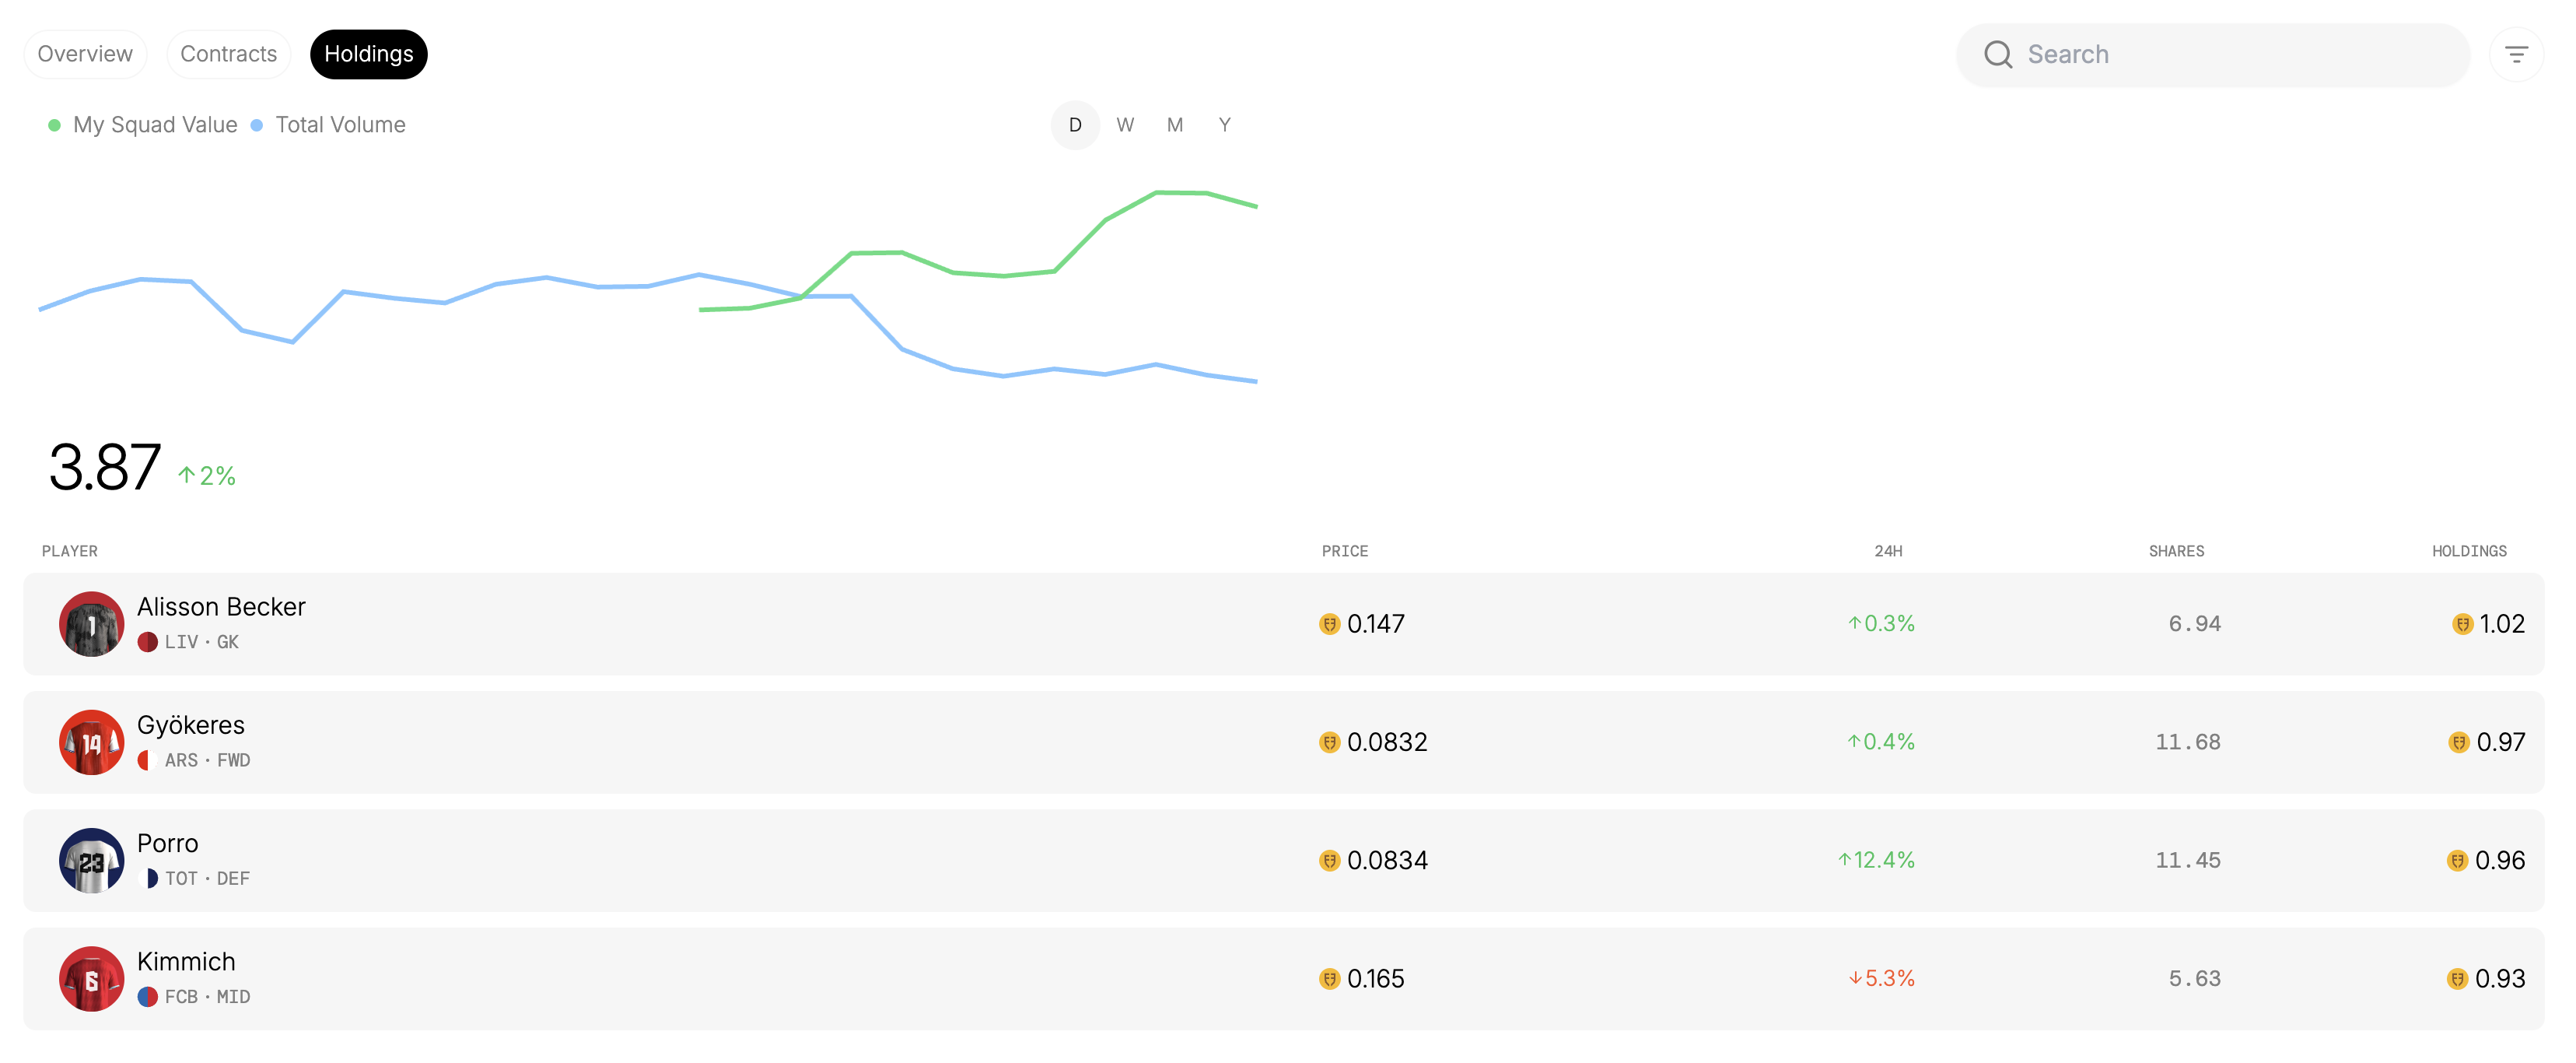Image resolution: width=2576 pixels, height=1063 pixels.
Task: Click Alisson Becker's jersey avatar
Action: tap(91, 623)
